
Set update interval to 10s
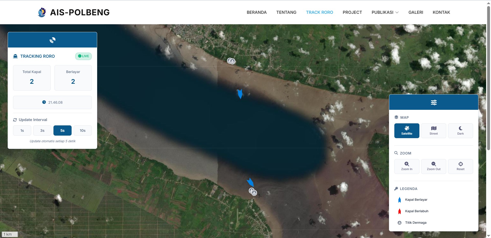83,130
